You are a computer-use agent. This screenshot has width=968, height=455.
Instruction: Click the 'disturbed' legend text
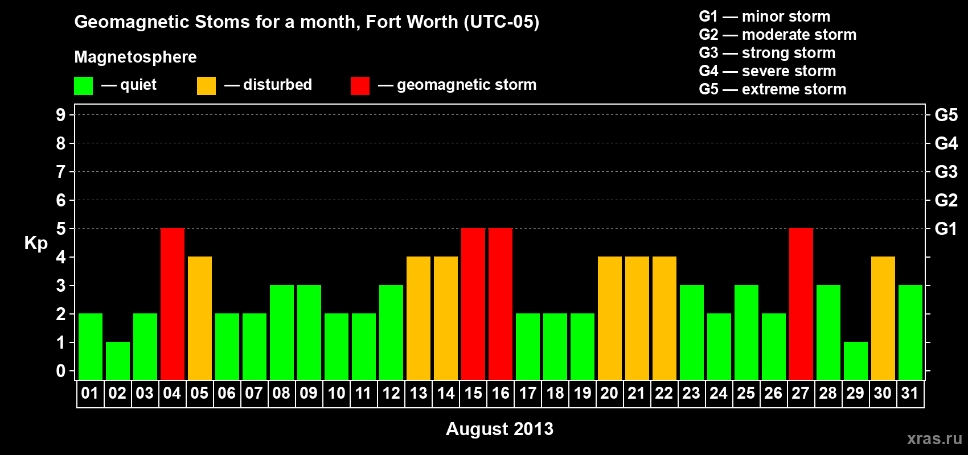[x=277, y=85]
